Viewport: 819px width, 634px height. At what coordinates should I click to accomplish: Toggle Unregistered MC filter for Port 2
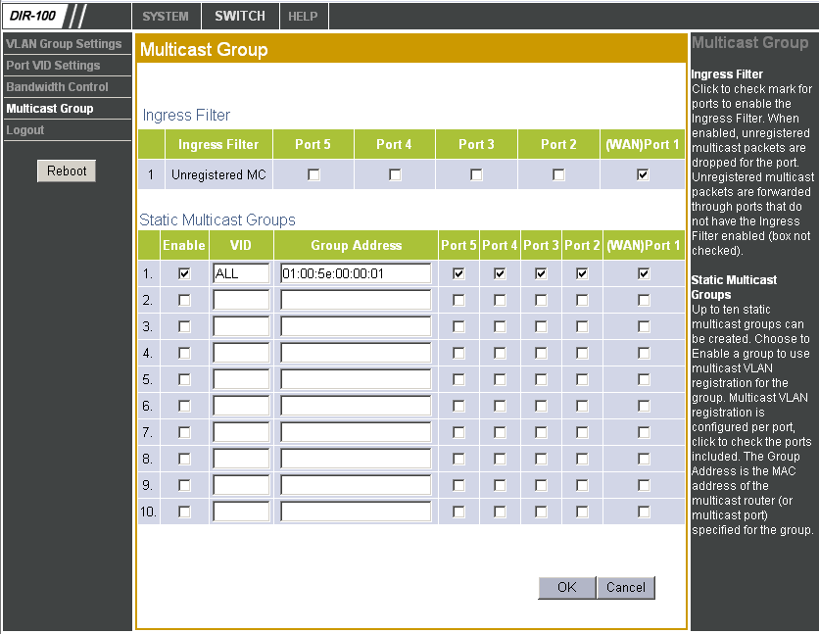558,174
